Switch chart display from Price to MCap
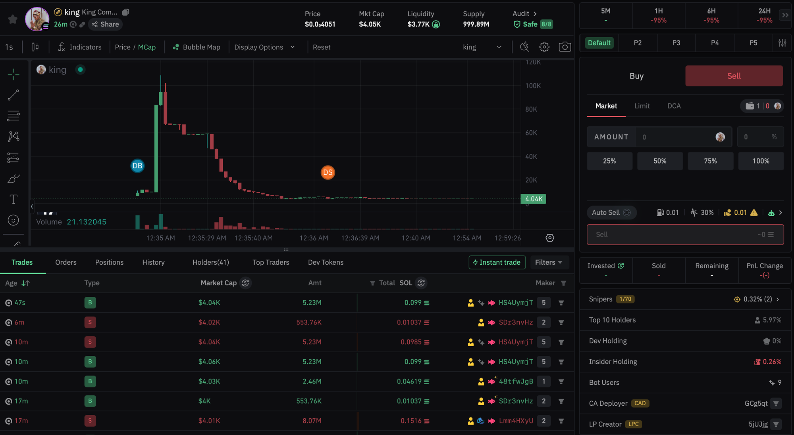Image resolution: width=794 pixels, height=435 pixels. [x=147, y=47]
